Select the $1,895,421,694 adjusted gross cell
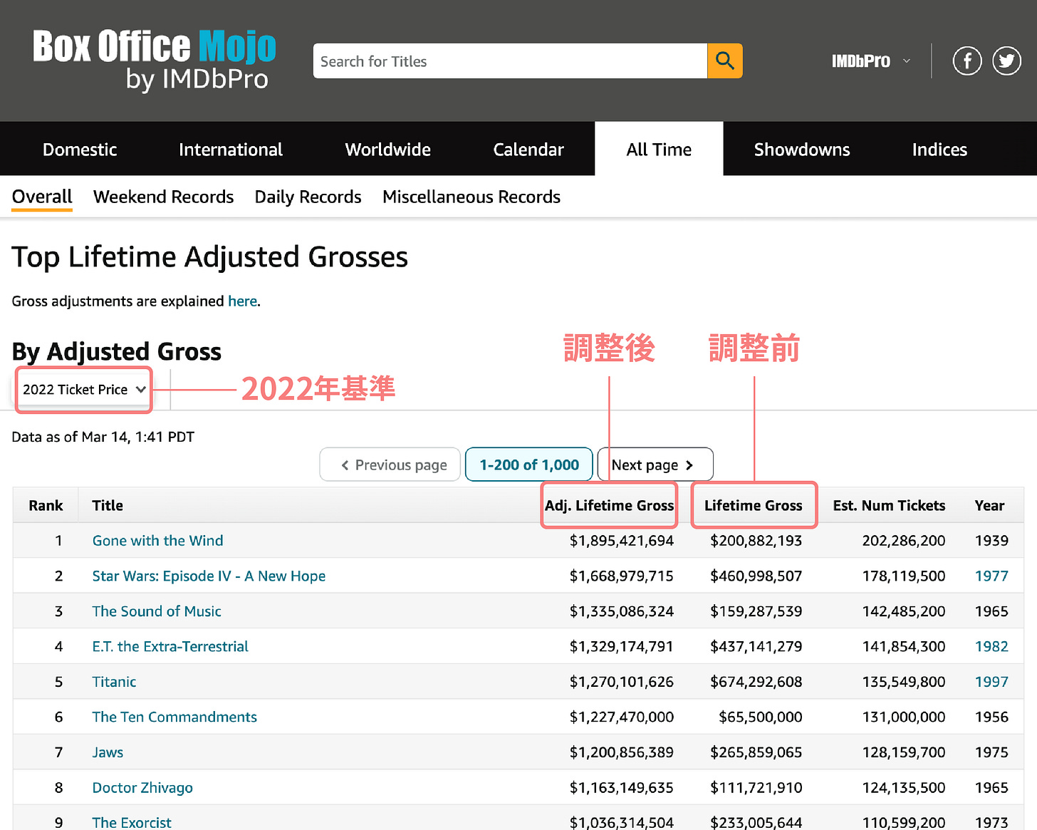The width and height of the screenshot is (1037, 830). (x=622, y=541)
